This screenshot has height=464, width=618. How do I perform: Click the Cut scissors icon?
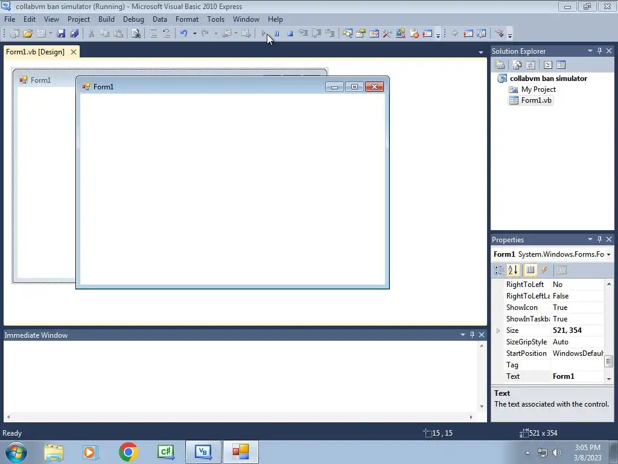point(91,34)
